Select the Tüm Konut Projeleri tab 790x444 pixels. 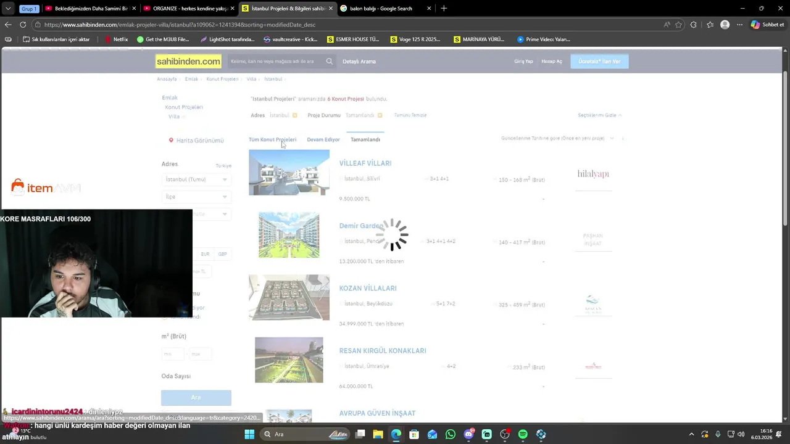point(272,139)
